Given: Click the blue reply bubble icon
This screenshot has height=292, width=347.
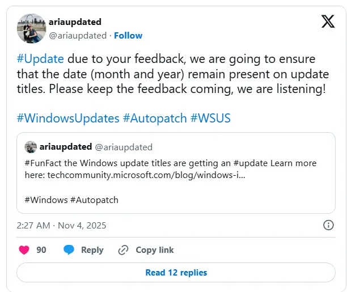Looking at the screenshot, I should tap(69, 250).
